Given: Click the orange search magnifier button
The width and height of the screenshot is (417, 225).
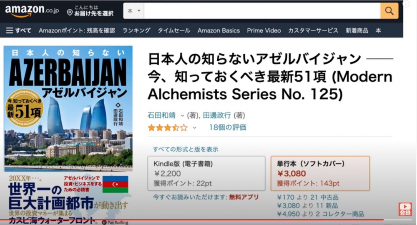Looking at the screenshot, I should click(x=389, y=11).
